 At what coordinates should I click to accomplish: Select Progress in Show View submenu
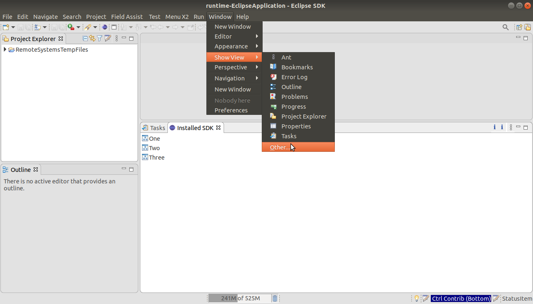pyautogui.click(x=298, y=107)
